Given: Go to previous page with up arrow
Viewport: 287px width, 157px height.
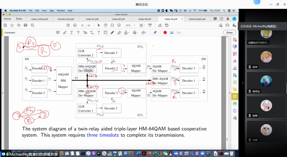Looking at the screenshot, I should coord(68,25).
